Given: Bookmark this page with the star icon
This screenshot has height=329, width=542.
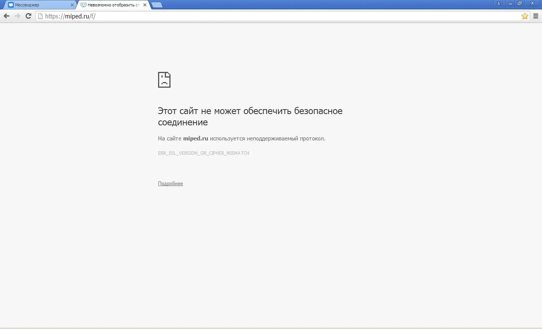Looking at the screenshot, I should (525, 16).
